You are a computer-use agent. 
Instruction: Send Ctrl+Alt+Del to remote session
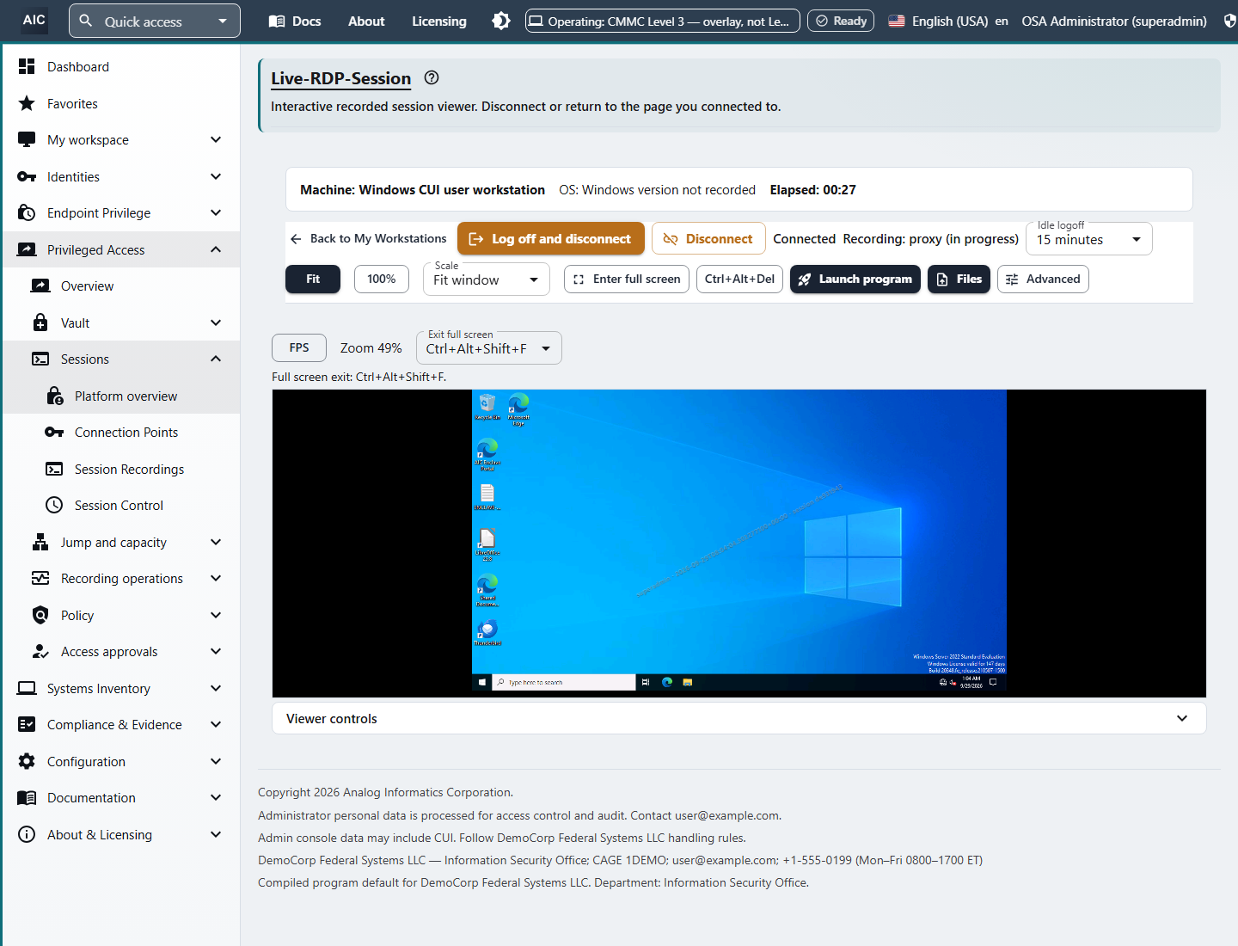click(x=739, y=279)
